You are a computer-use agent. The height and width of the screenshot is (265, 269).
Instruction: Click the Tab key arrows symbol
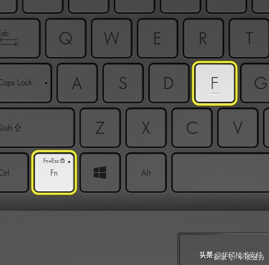[9, 42]
